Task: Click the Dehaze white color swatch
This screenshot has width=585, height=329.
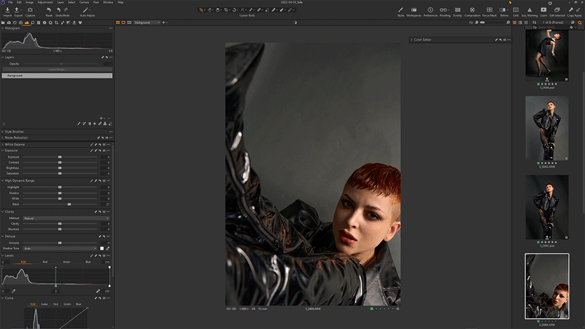Action: click(102, 249)
